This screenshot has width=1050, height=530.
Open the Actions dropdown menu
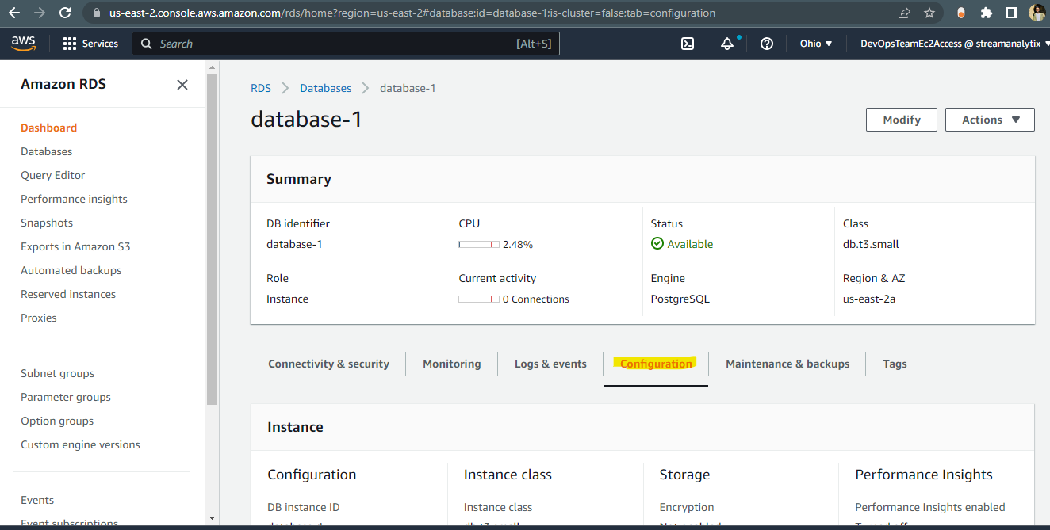989,119
